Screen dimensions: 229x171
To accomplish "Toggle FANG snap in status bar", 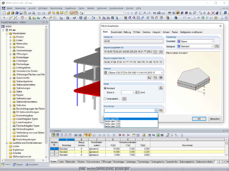I will pyautogui.click(x=82, y=169).
